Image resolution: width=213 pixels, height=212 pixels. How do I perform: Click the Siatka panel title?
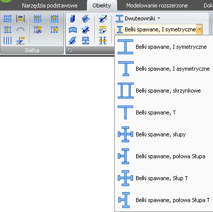click(32, 50)
